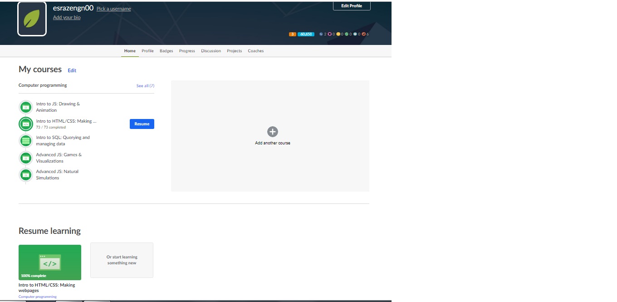
Task: Open Advanced JS: Natural Simulations title
Action: coord(57,175)
